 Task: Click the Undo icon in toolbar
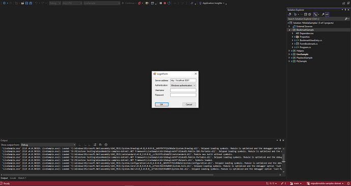pos(36,3)
